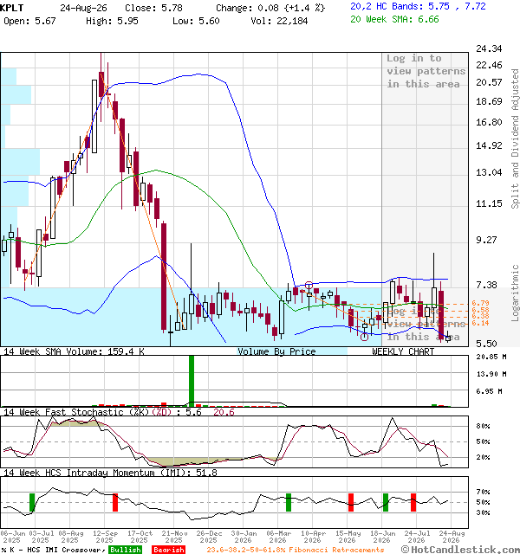This screenshot has height=554, width=520.
Task: Click the lower 'Log in to view patterns' overlay
Action: point(426,324)
